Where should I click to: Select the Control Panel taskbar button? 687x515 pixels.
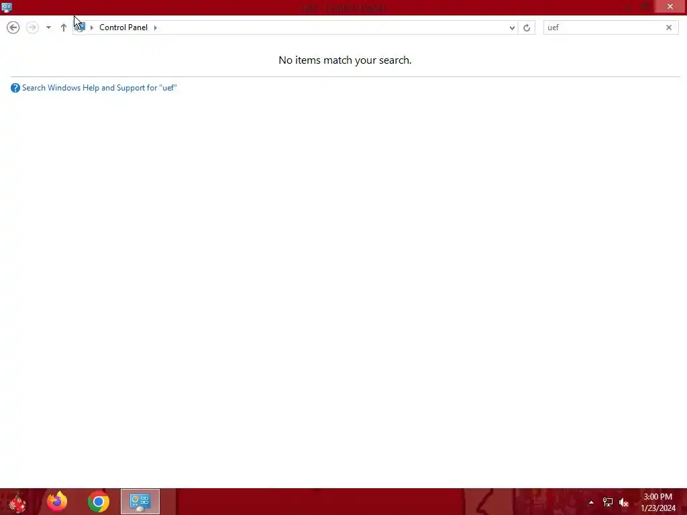pos(140,502)
